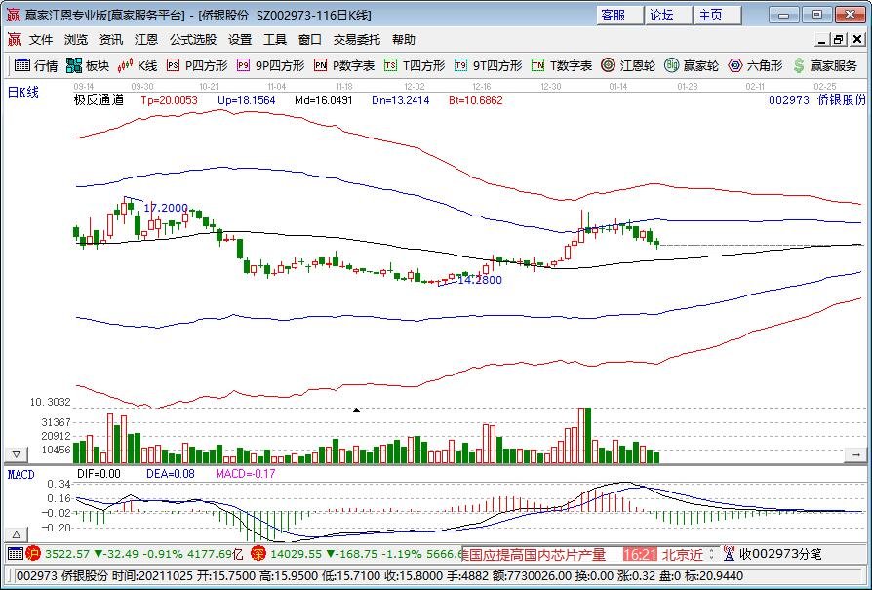The height and width of the screenshot is (590, 872).
Task: Click the red 沪 Shanghai index icon
Action: [33, 553]
